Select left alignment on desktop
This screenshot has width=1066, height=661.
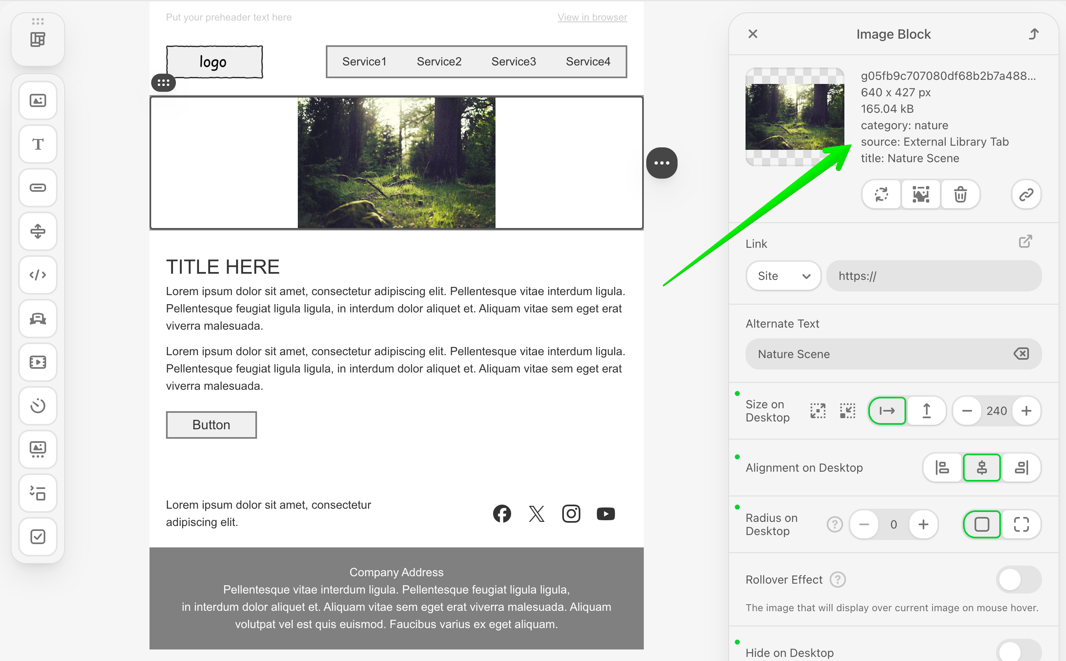(942, 468)
